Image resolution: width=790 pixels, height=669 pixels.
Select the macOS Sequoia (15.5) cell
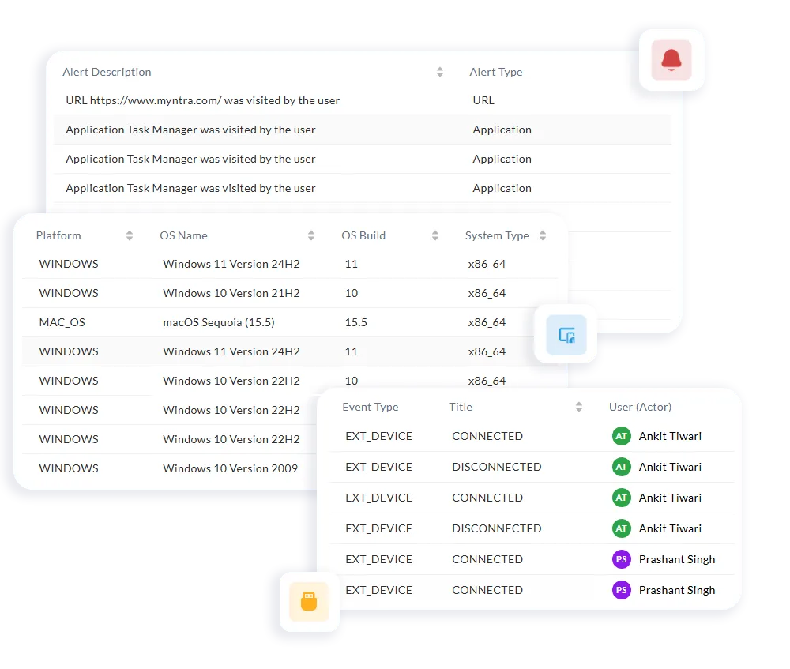coord(219,322)
